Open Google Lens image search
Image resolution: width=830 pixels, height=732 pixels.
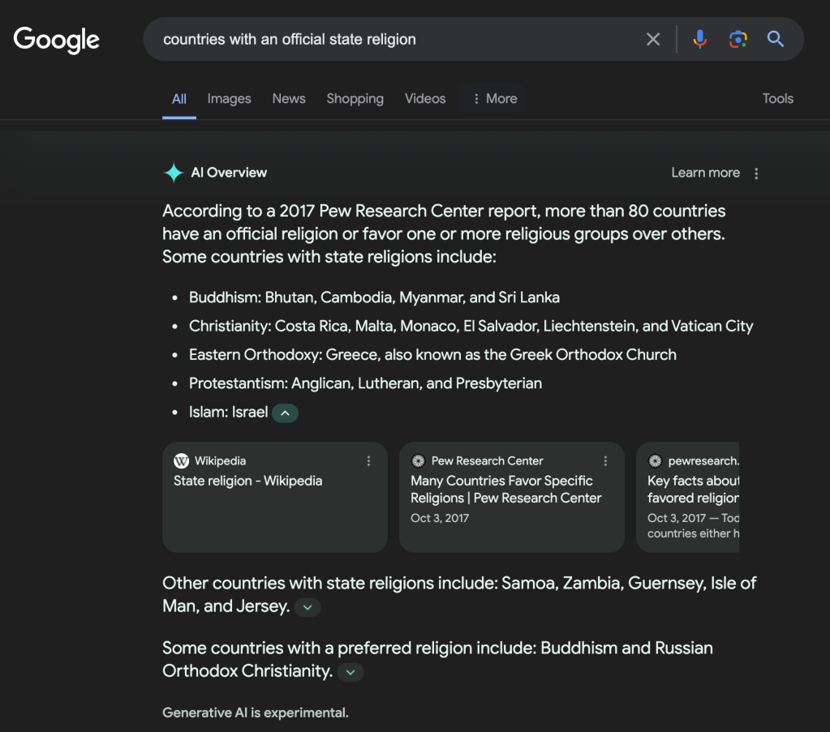point(738,39)
